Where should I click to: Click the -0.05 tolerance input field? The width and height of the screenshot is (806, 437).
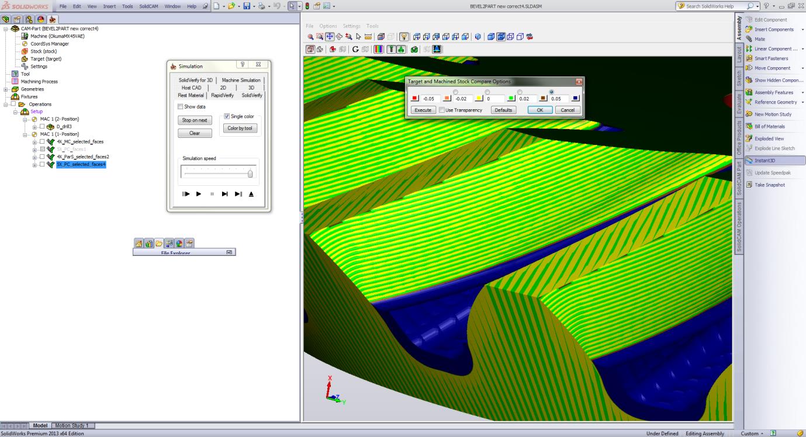click(431, 99)
